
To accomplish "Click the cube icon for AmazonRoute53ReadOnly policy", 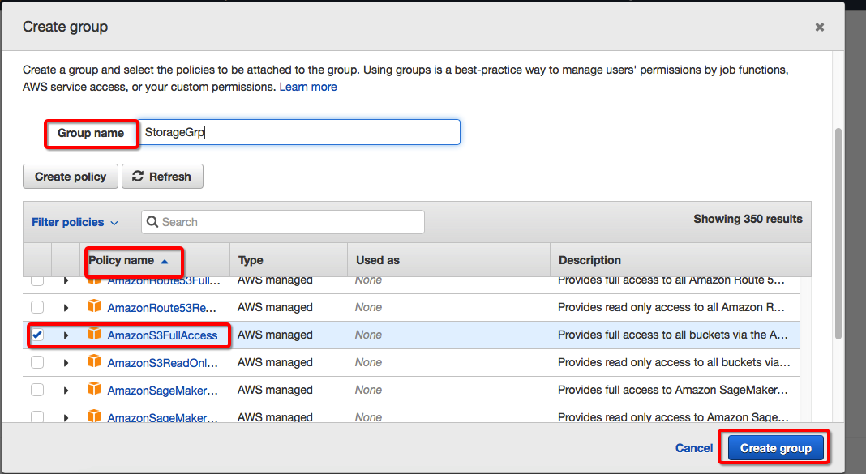I will coord(94,307).
